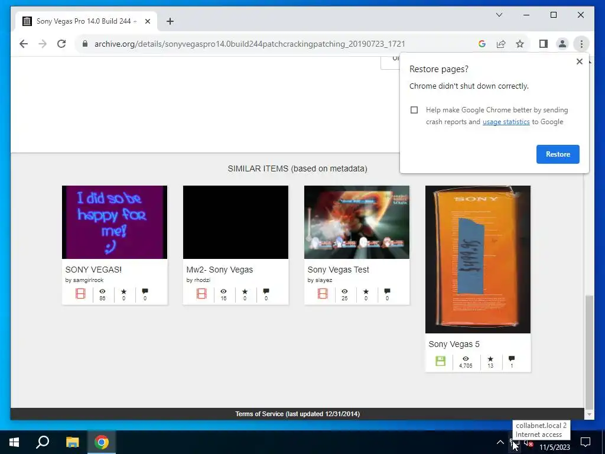Open Windows taskbar search

pos(43,442)
